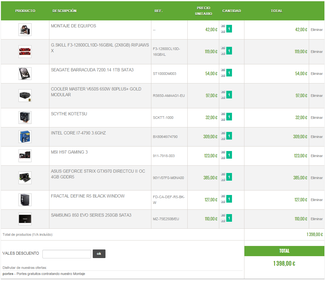
Task: Click reference BX80646I74790
Action: tap(165, 137)
